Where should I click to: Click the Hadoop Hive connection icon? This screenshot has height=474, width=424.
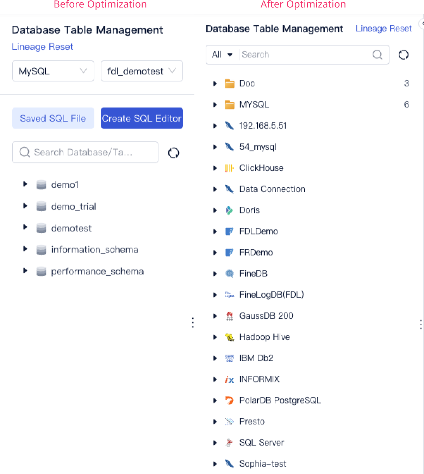229,337
